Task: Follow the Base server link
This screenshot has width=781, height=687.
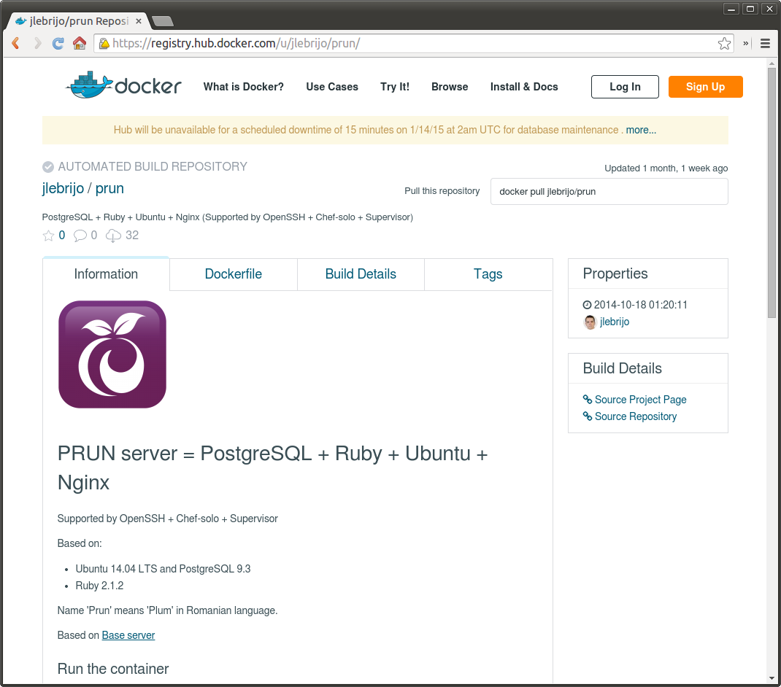Action: pyautogui.click(x=128, y=635)
